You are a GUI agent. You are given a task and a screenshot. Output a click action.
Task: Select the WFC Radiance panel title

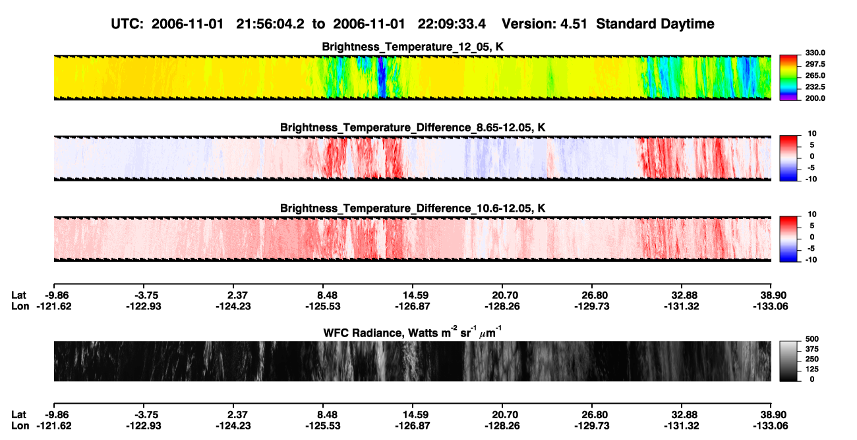coord(413,332)
